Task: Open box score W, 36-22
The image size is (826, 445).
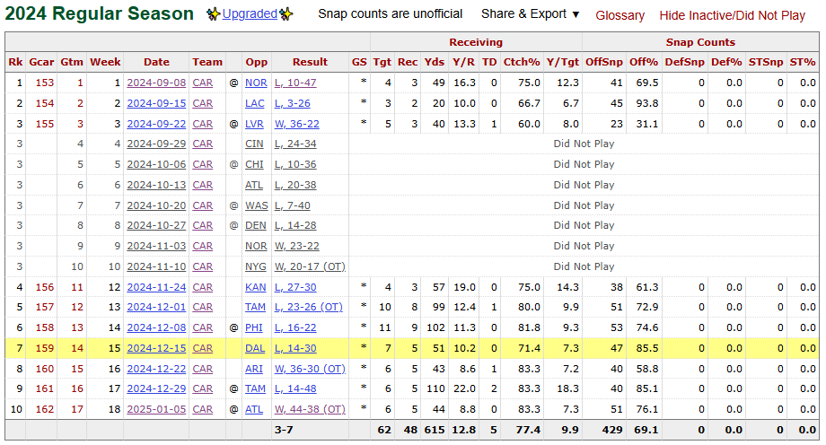Action: pyautogui.click(x=297, y=124)
